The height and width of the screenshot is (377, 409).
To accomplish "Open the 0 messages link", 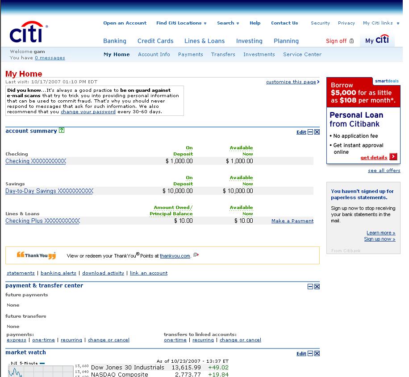I will 50,58.
